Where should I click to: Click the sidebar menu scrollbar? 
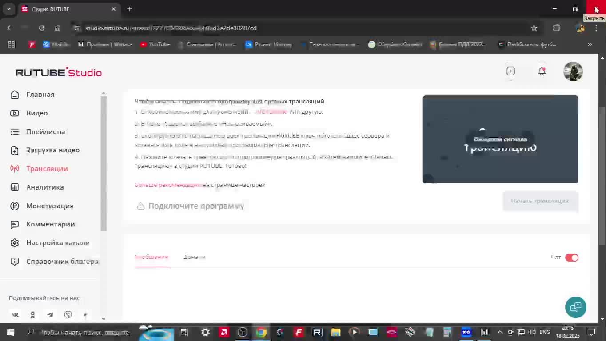pos(104,163)
